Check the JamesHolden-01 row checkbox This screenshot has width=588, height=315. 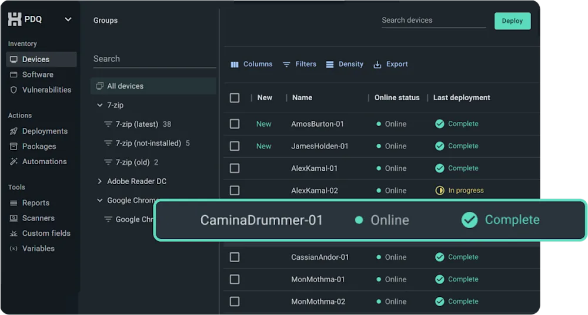pos(235,146)
